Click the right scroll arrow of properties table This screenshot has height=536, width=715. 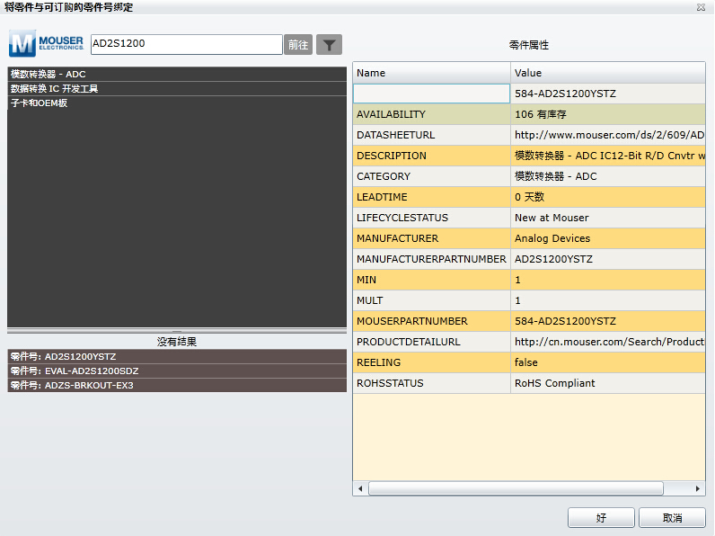[698, 488]
